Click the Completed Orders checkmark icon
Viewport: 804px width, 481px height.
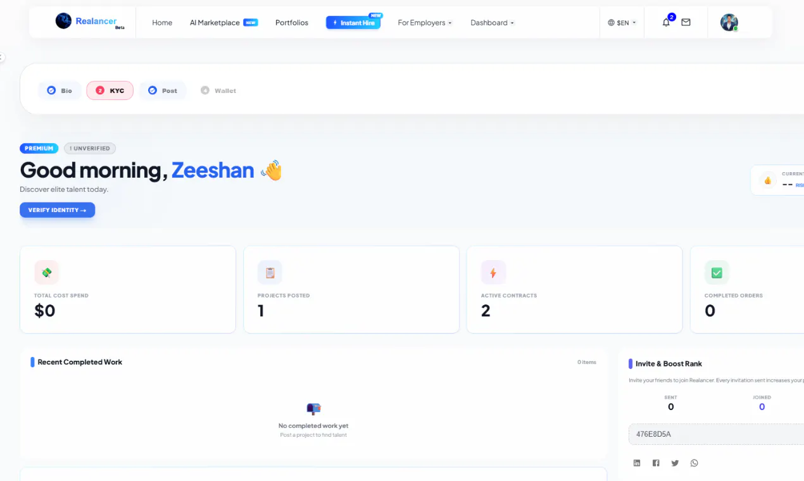point(717,273)
